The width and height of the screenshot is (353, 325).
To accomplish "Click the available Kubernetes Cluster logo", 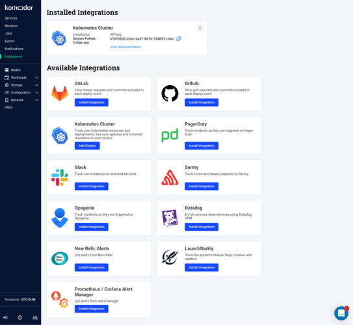I will pos(60,135).
